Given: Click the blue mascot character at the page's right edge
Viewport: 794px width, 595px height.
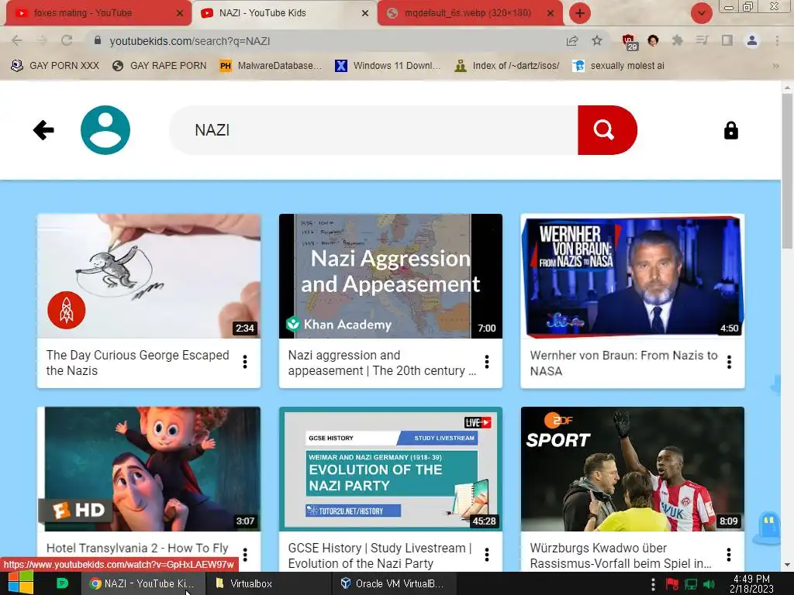Looking at the screenshot, I should pos(768,528).
